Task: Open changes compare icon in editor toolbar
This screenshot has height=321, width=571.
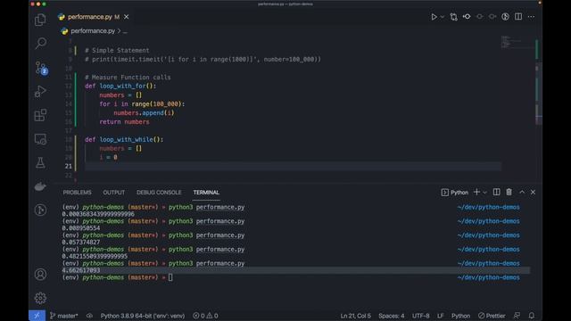Action: pos(453,17)
